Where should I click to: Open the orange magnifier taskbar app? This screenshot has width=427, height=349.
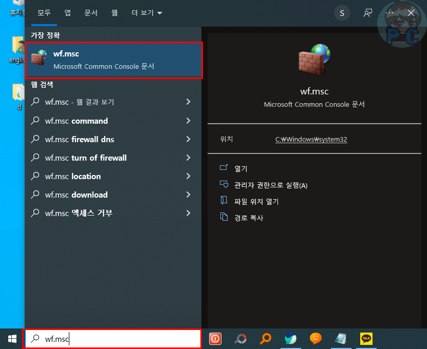tap(266, 339)
